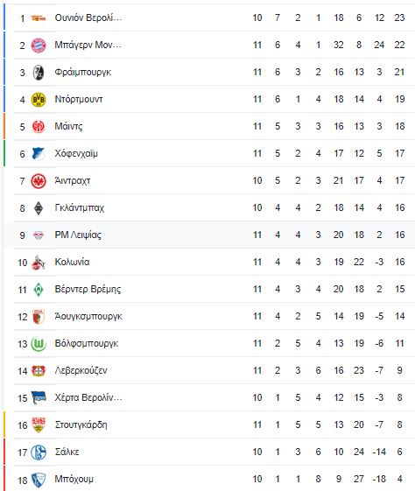
Task: Click Hertha Berlin flag logo
Action: coord(39,398)
